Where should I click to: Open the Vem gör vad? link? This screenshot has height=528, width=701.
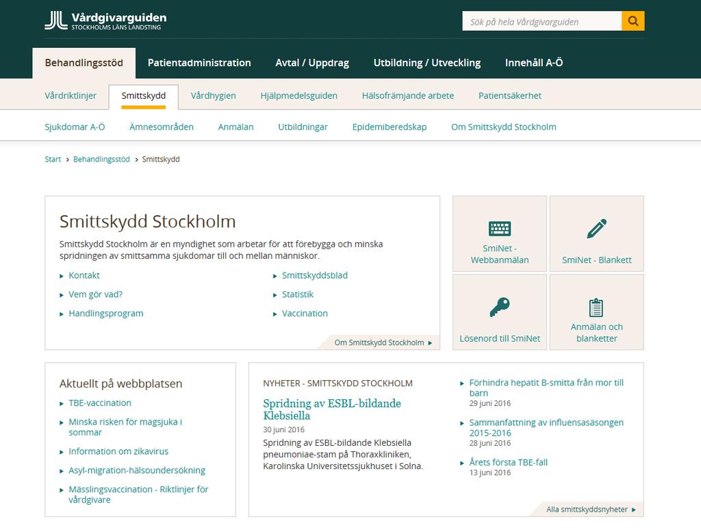pyautogui.click(x=95, y=294)
